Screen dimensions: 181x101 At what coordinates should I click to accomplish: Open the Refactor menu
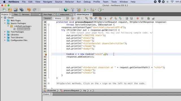[x=69, y=2]
